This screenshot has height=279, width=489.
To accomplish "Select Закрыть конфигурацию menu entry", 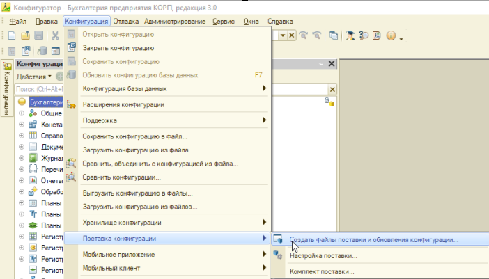I will [167, 48].
